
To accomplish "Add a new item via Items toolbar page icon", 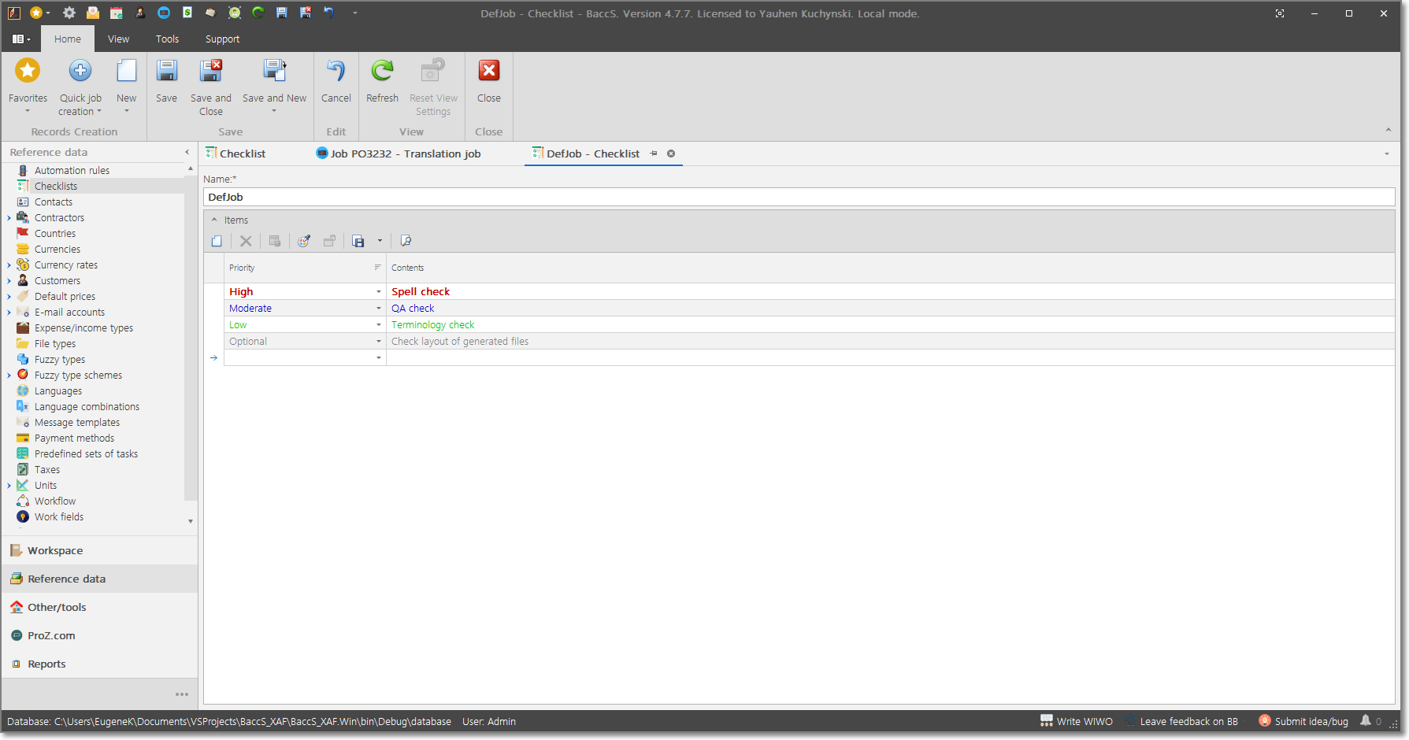I will (217, 241).
